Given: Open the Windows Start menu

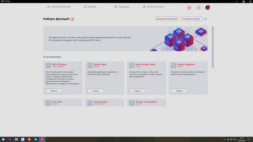Looking at the screenshot, I should [x=3, y=139].
